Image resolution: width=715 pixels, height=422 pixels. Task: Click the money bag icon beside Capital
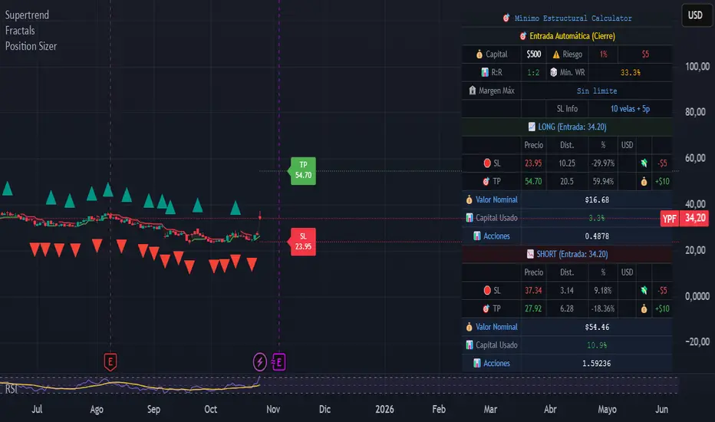coord(479,54)
